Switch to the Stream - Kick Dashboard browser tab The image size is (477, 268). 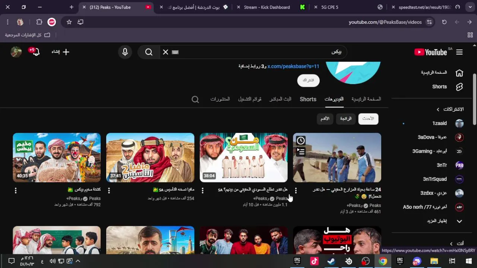pos(267,7)
